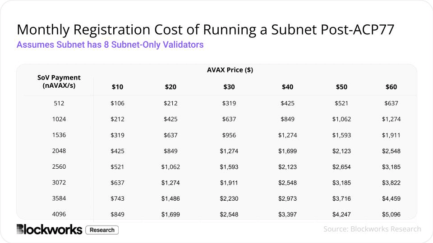Click the $3,822 cell in the 3072 row
Screen dimensions: 433x243
392,183
